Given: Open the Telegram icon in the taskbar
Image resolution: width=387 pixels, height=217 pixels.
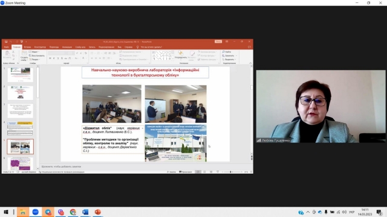Looking at the screenshot, I should (x=48, y=212).
